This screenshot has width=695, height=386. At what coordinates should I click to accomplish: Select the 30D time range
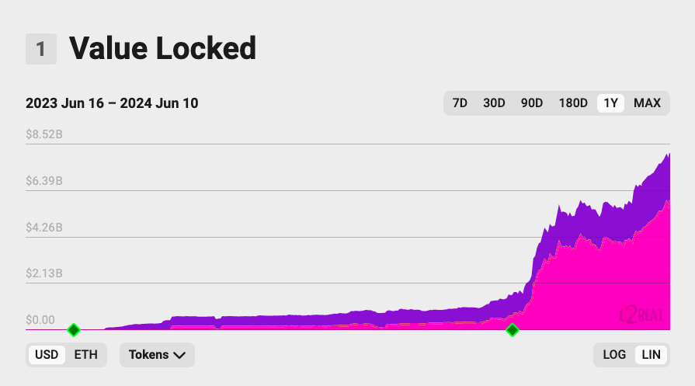coord(494,103)
